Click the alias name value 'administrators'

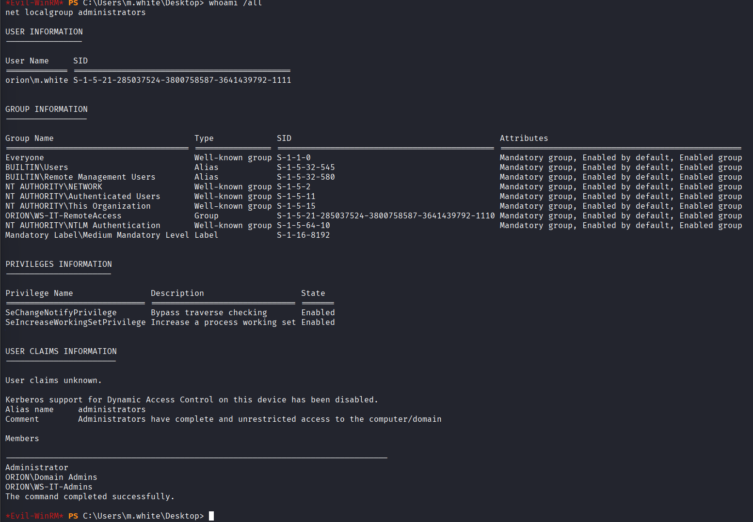pyautogui.click(x=112, y=410)
